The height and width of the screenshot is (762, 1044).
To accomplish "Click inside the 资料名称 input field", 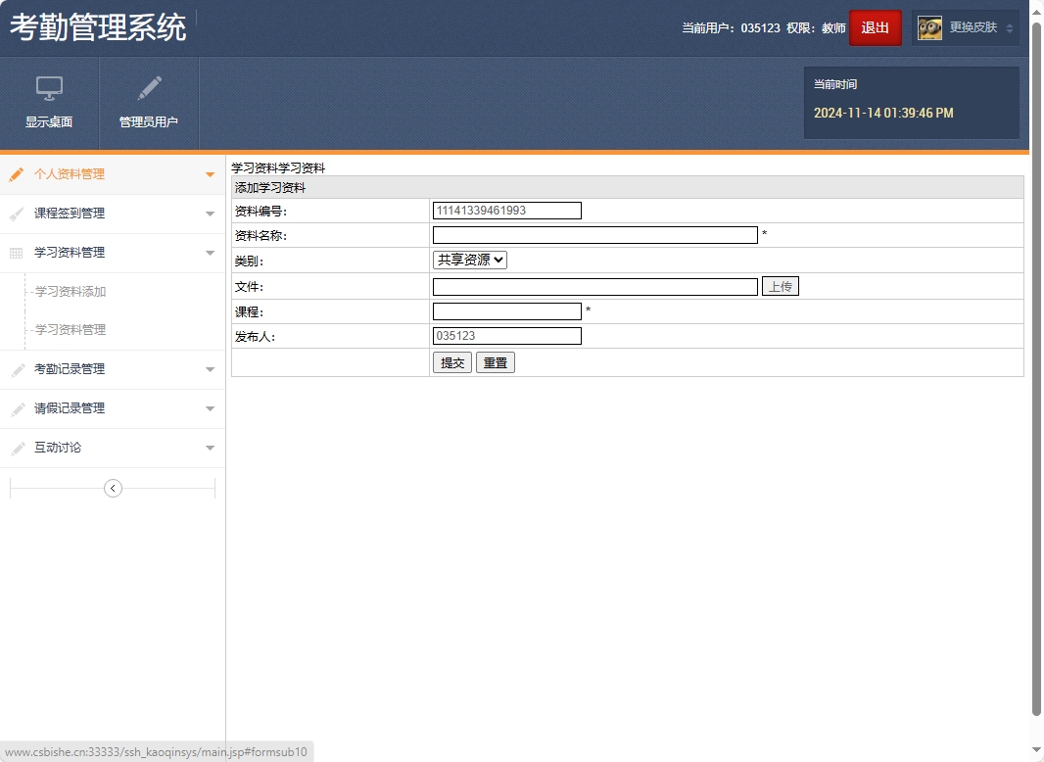I will point(594,234).
